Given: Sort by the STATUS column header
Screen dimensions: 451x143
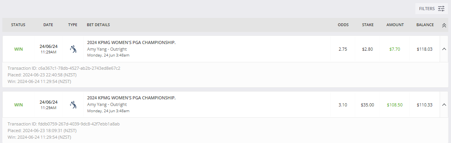Looking at the screenshot, I should pos(18,25).
